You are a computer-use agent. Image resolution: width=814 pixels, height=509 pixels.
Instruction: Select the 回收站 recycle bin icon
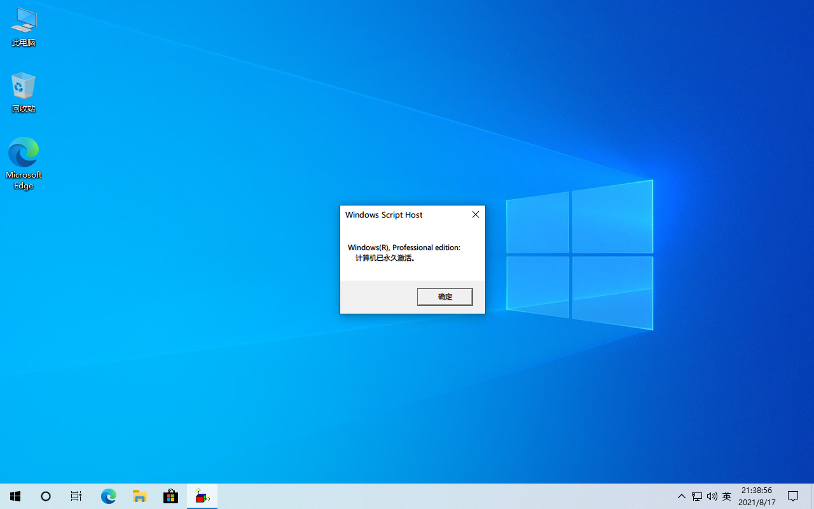(24, 93)
